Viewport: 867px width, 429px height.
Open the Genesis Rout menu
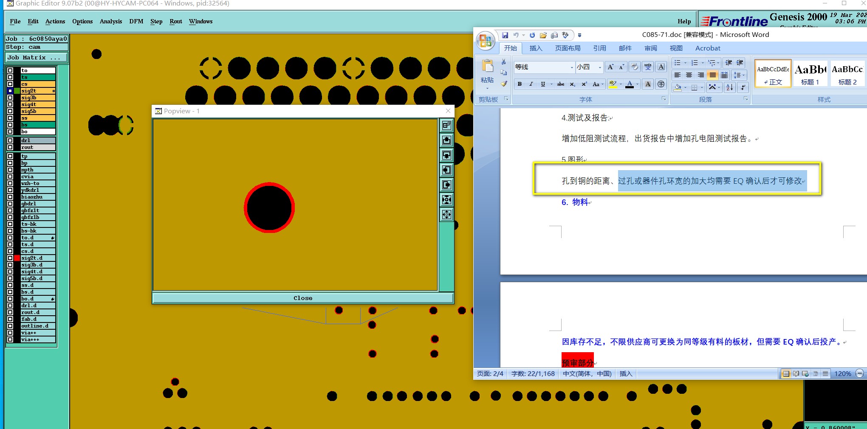click(176, 21)
